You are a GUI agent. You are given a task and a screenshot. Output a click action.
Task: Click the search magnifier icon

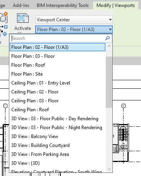tap(107, 38)
